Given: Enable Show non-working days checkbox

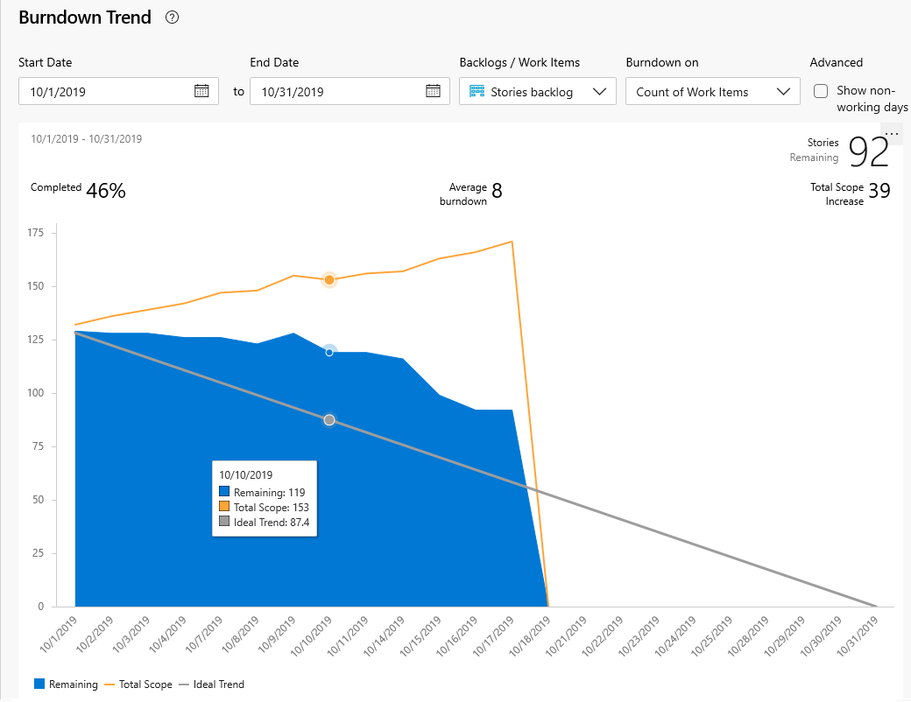Looking at the screenshot, I should (821, 90).
